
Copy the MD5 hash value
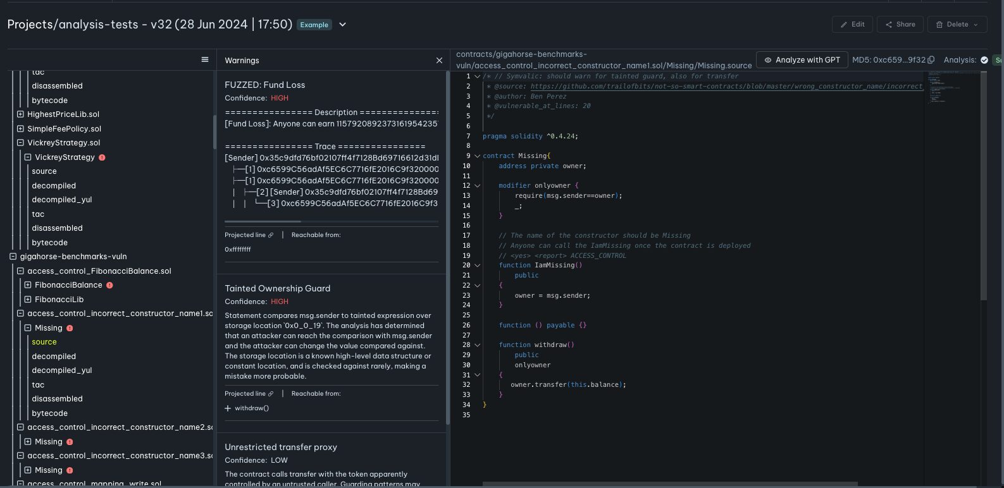(x=931, y=60)
